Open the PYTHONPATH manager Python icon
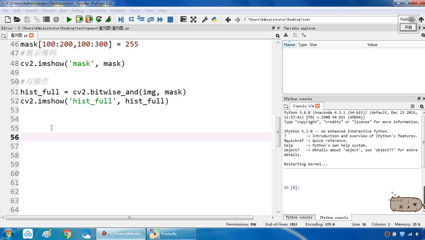 coord(215,20)
